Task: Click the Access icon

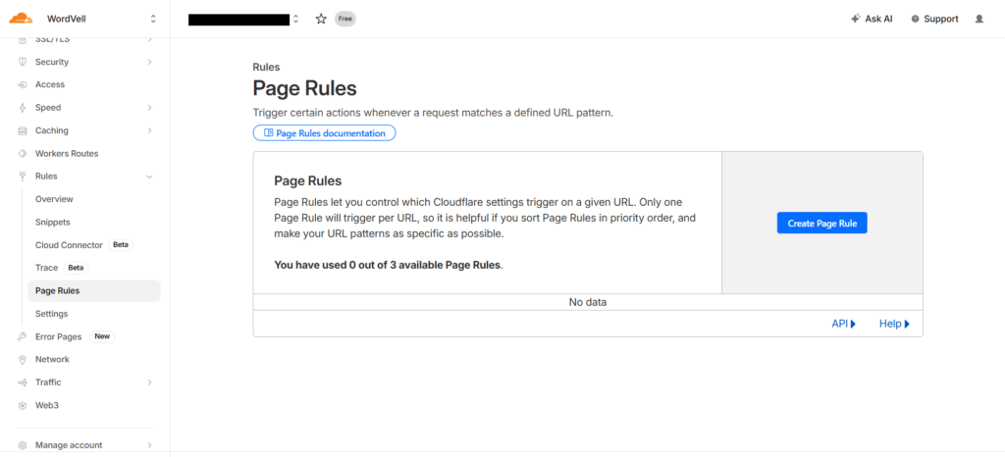Action: [23, 84]
